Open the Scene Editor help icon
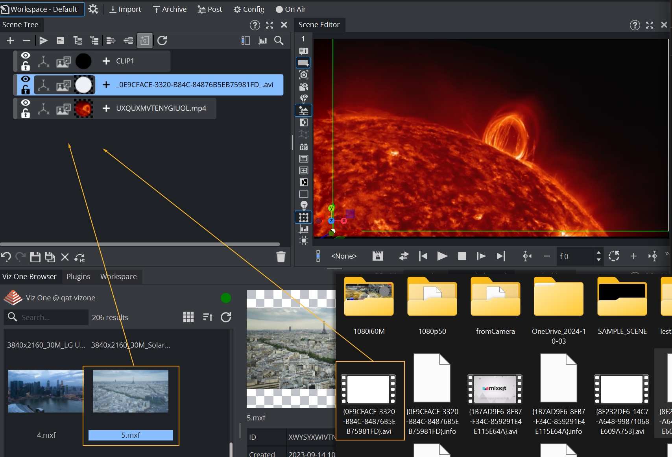Viewport: 672px width, 457px height. [x=635, y=25]
